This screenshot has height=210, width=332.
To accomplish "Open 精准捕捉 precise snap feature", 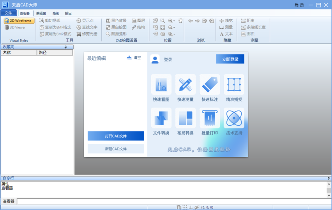I will 234,88.
